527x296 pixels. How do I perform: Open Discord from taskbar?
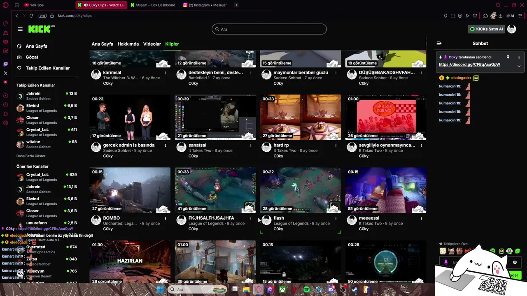[x=331, y=289]
